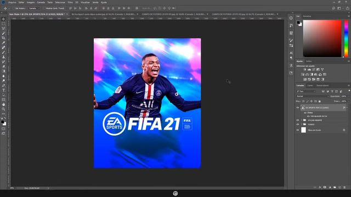Add a new layer via Layers panel footer
This screenshot has height=197, width=351.
[339, 187]
